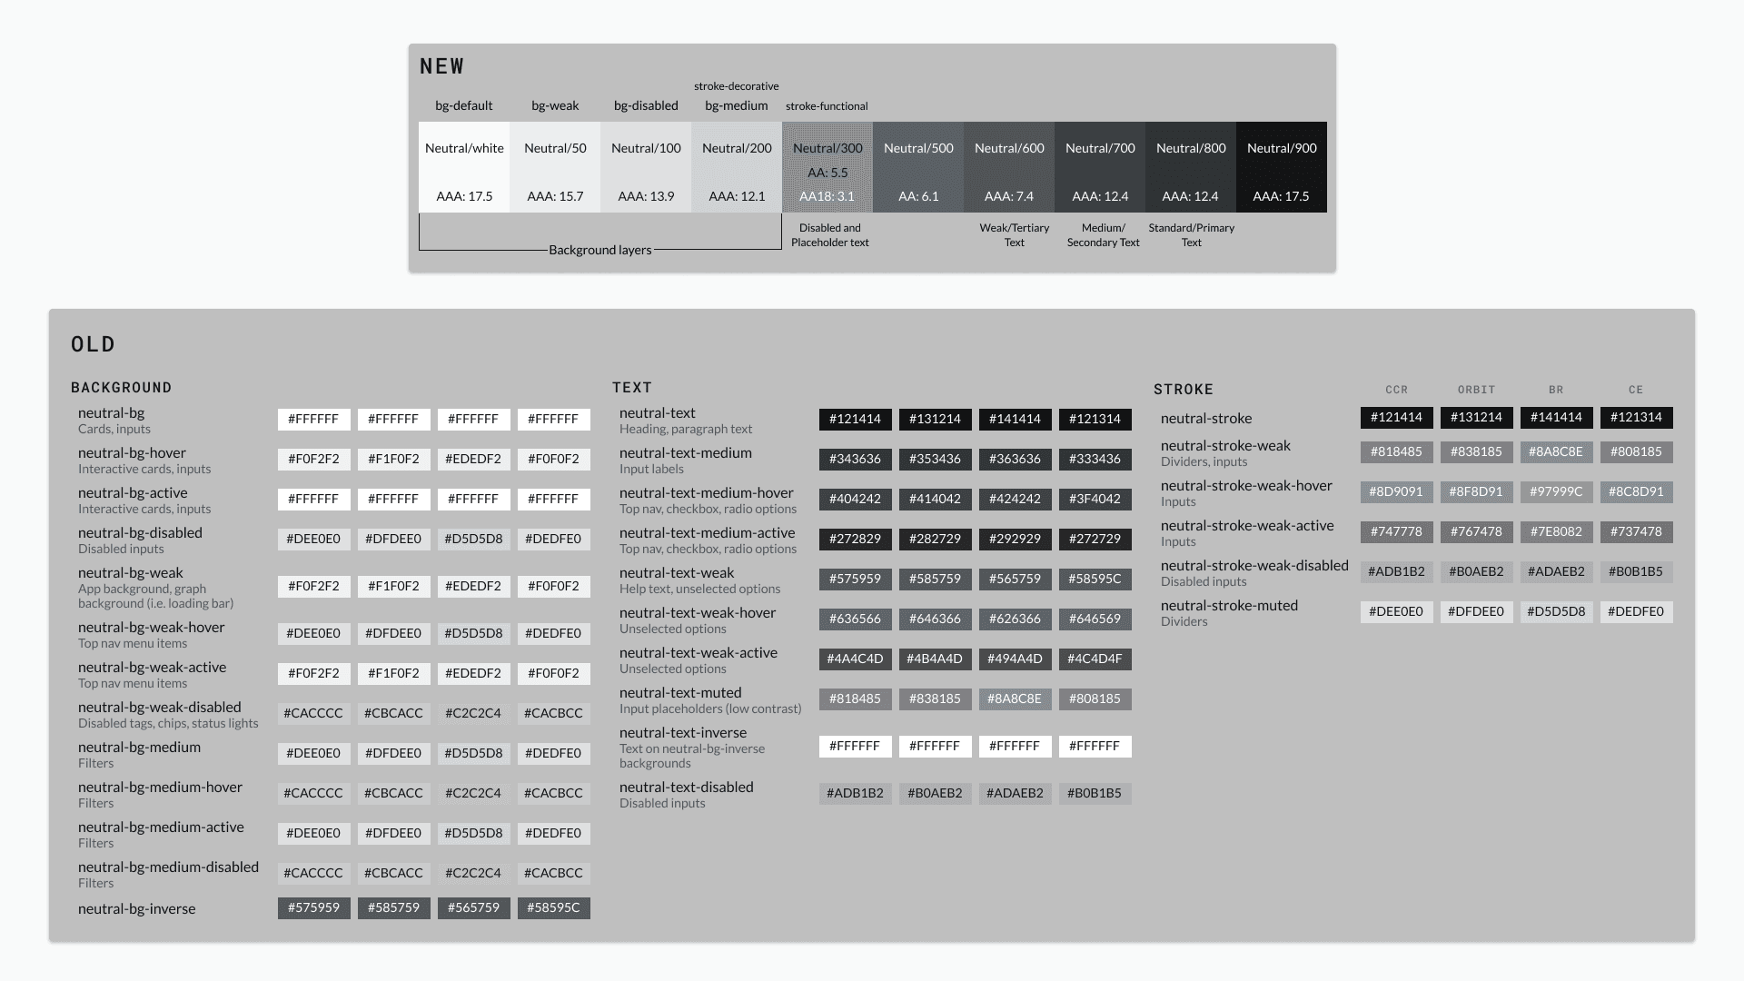Screen dimensions: 1744x981
Task: Select the "bg-disabled" label
Action: tap(646, 105)
